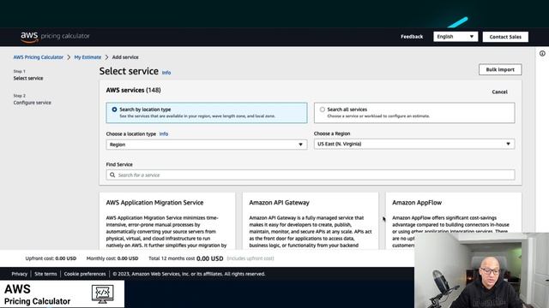549x308 pixels.
Task: Open My Estimate breadcrumb link
Action: point(87,57)
